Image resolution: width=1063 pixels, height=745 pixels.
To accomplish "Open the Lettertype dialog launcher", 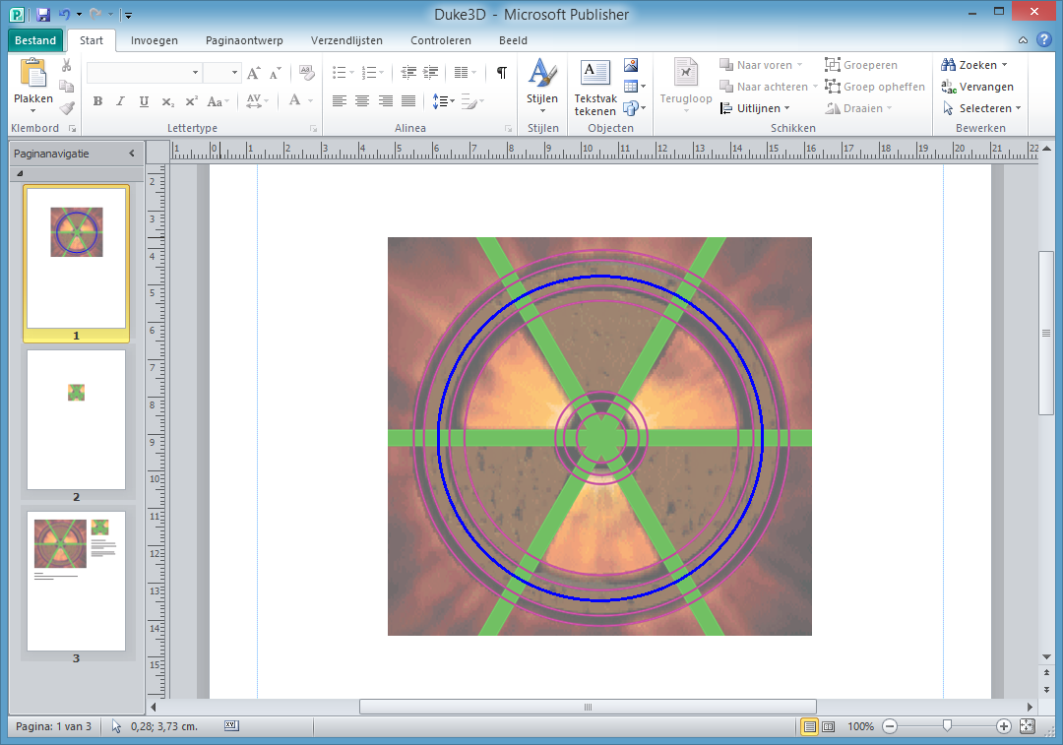I will tap(313, 128).
